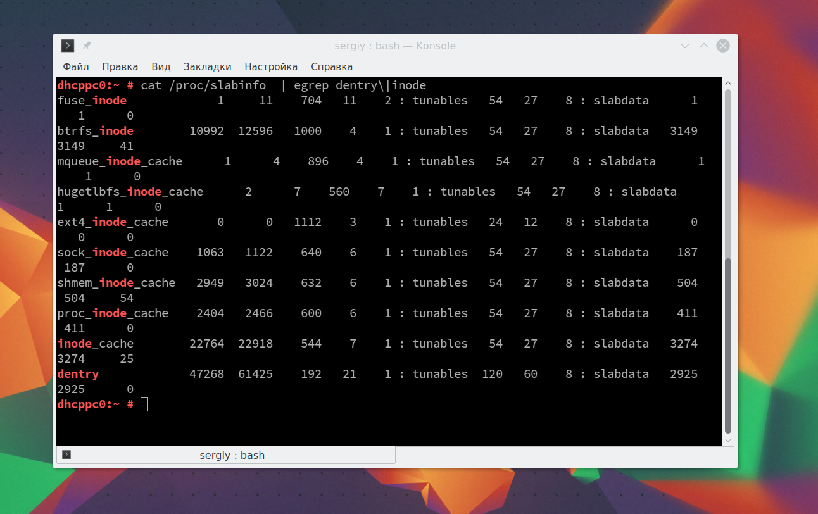Click the highlighted 'dentry' row name
This screenshot has width=818, height=514.
[x=78, y=374]
